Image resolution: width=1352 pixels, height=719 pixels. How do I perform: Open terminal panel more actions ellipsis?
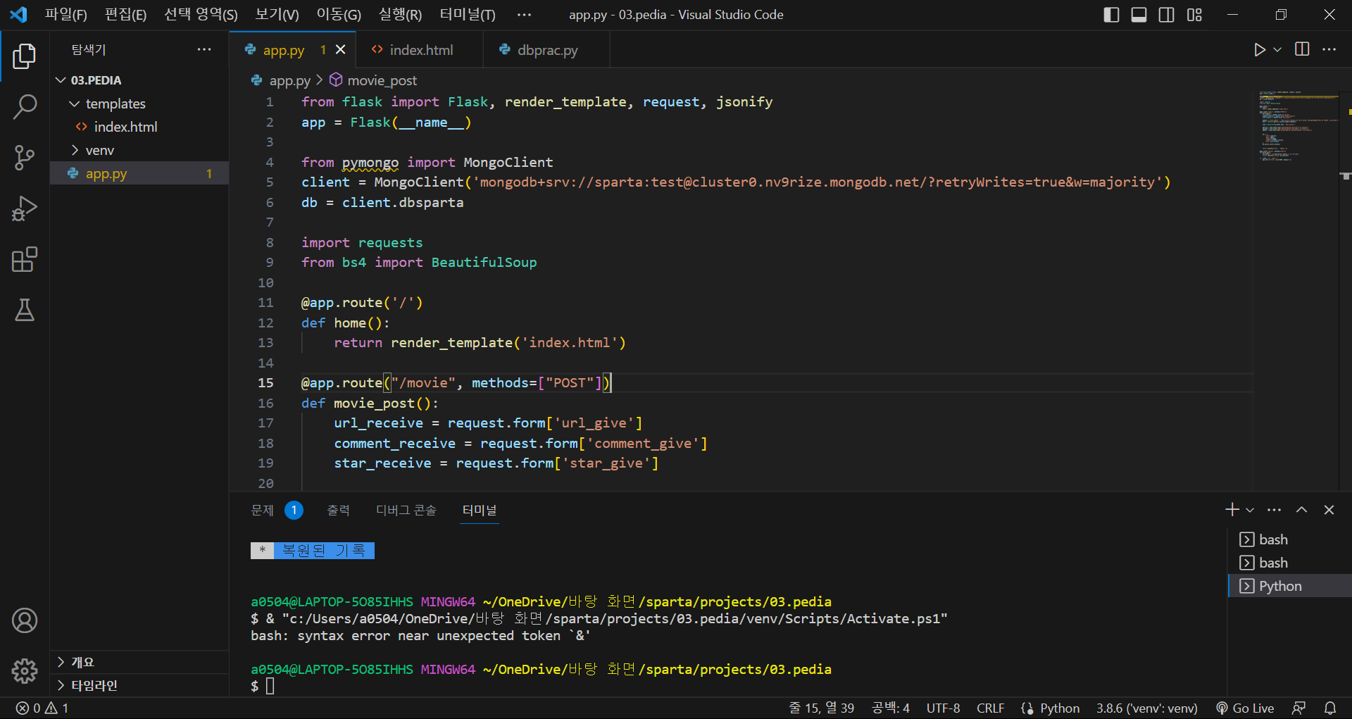coord(1275,510)
